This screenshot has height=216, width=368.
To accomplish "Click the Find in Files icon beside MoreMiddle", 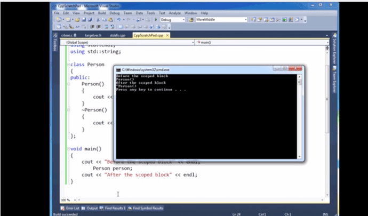I will 191,20.
